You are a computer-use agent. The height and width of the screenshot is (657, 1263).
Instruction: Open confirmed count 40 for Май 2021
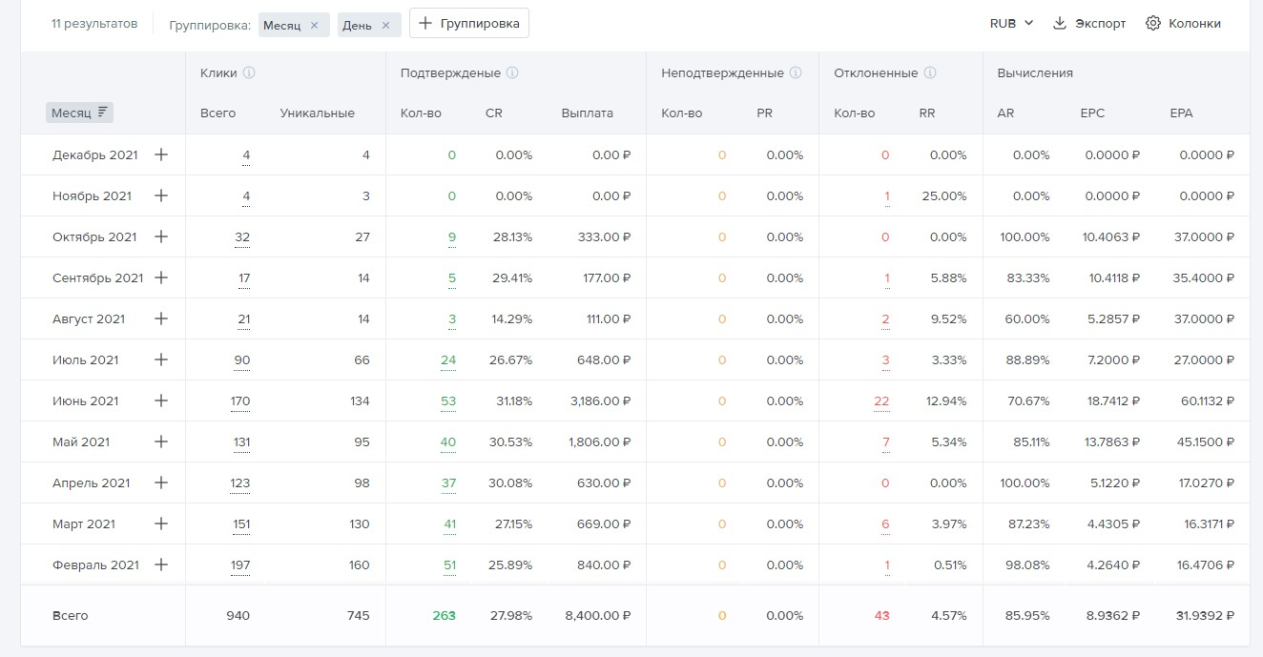click(x=448, y=442)
